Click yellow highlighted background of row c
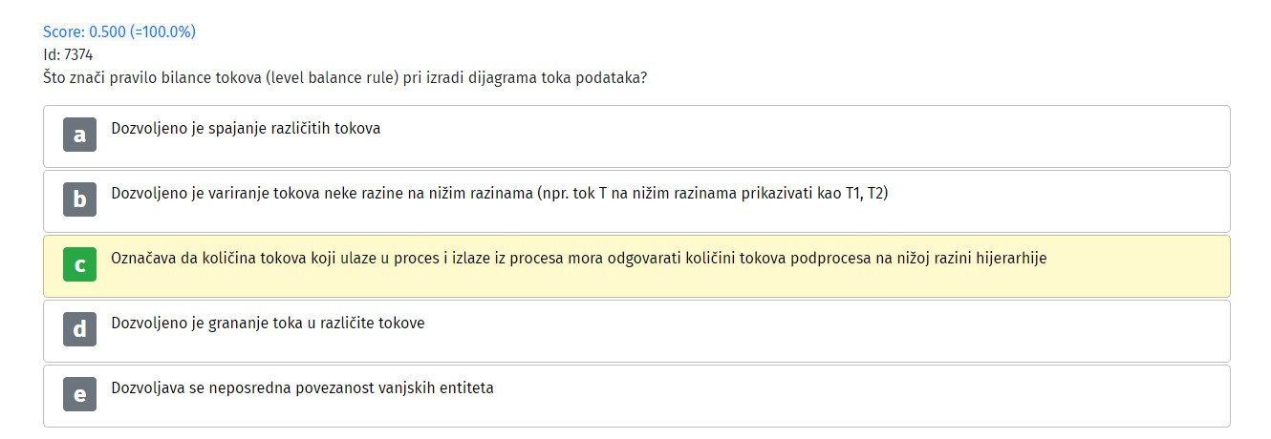 [x=1137, y=266]
